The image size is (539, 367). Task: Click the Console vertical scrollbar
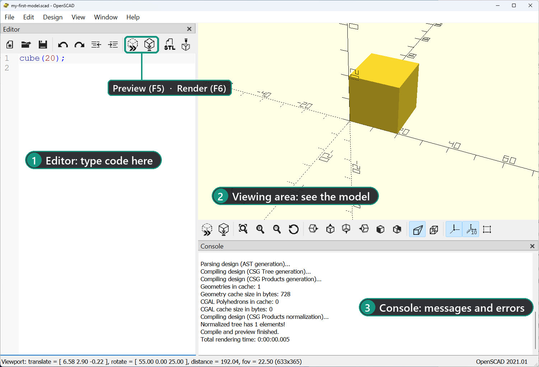click(535, 330)
